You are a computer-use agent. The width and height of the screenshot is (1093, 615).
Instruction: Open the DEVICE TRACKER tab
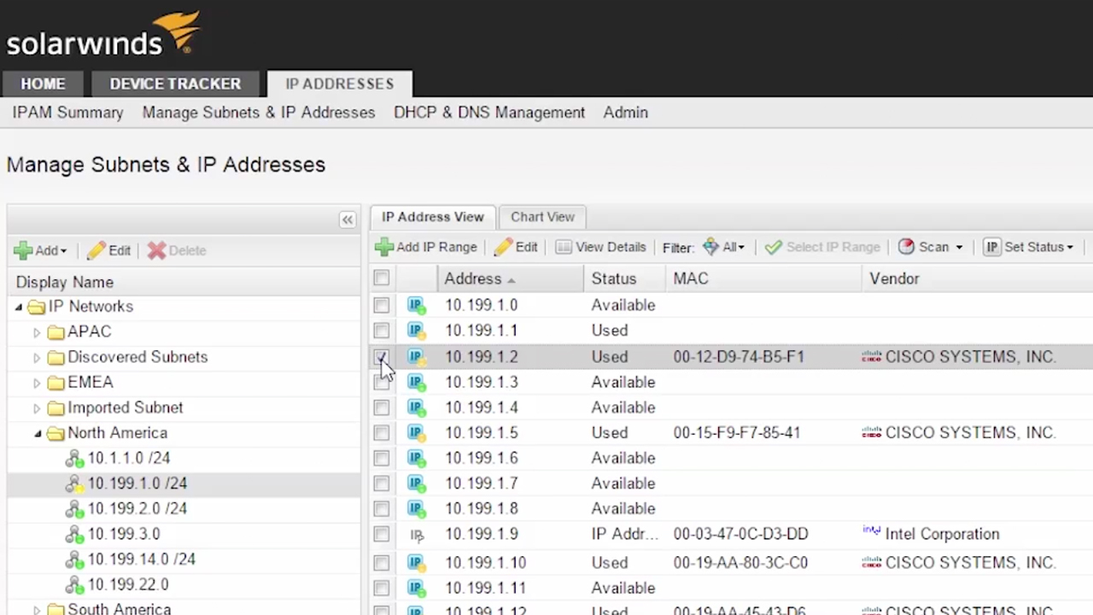click(175, 84)
